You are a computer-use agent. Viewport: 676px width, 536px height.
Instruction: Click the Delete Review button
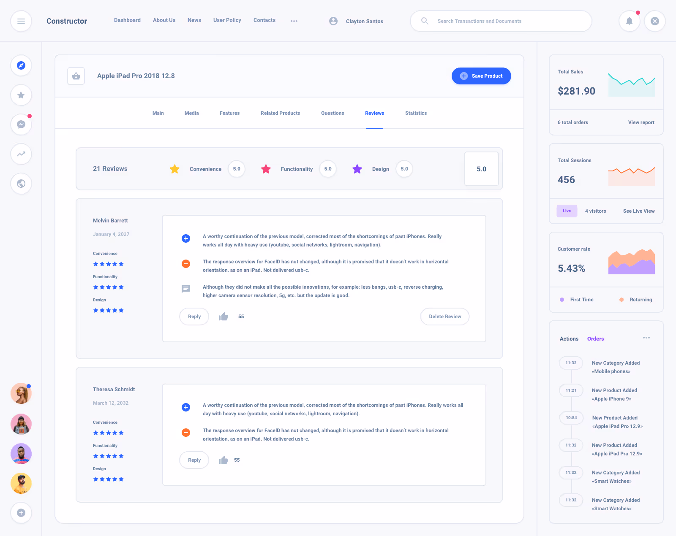(x=445, y=317)
